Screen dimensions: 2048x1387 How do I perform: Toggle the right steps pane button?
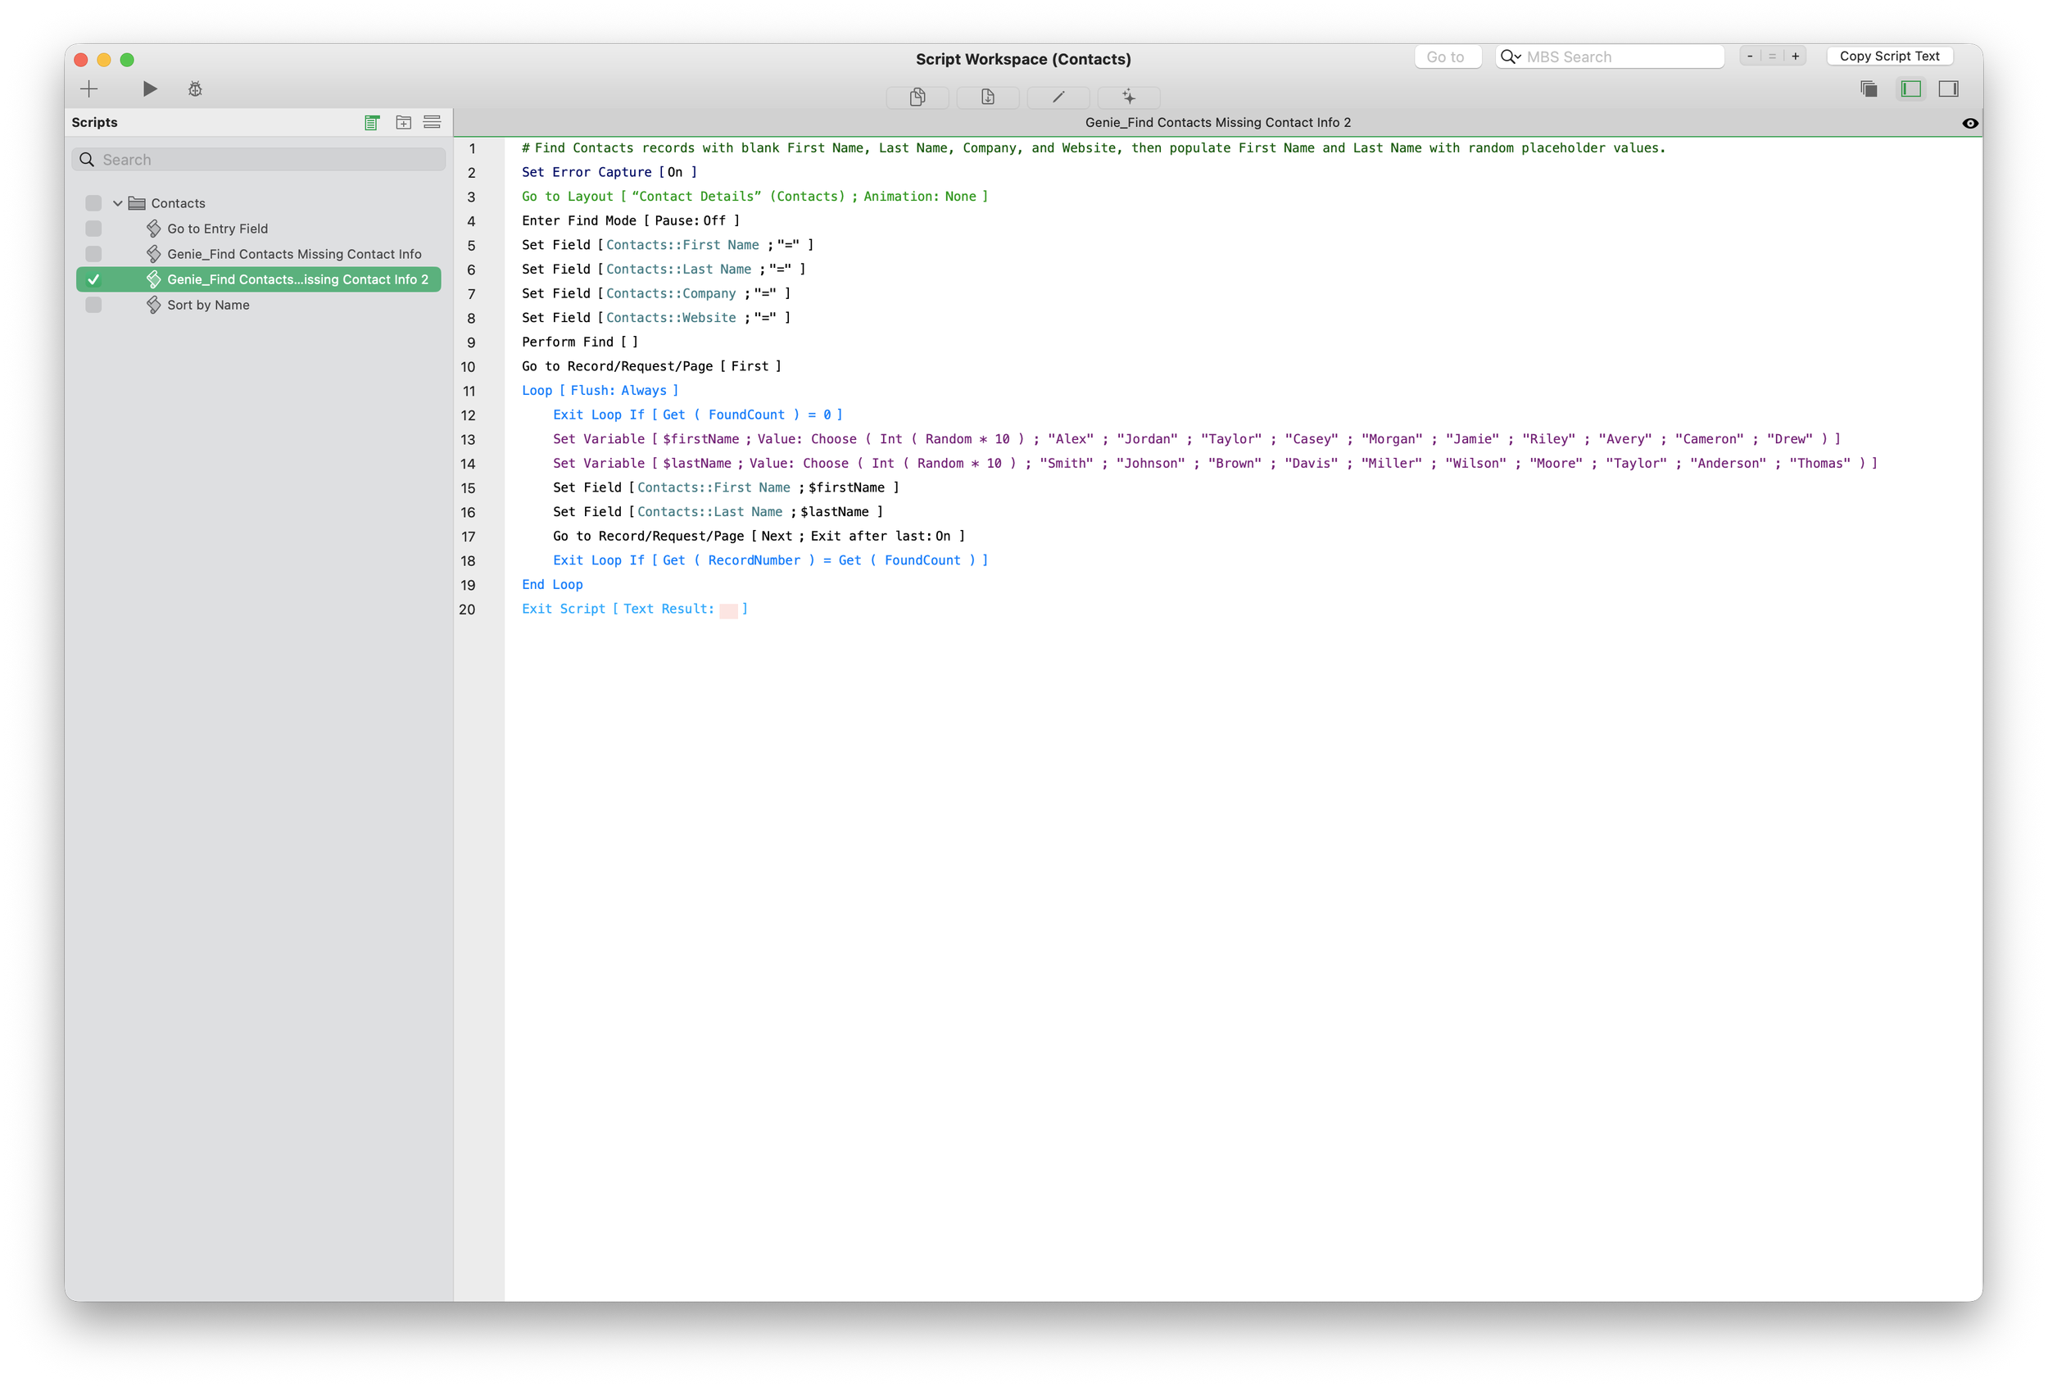pos(1948,89)
